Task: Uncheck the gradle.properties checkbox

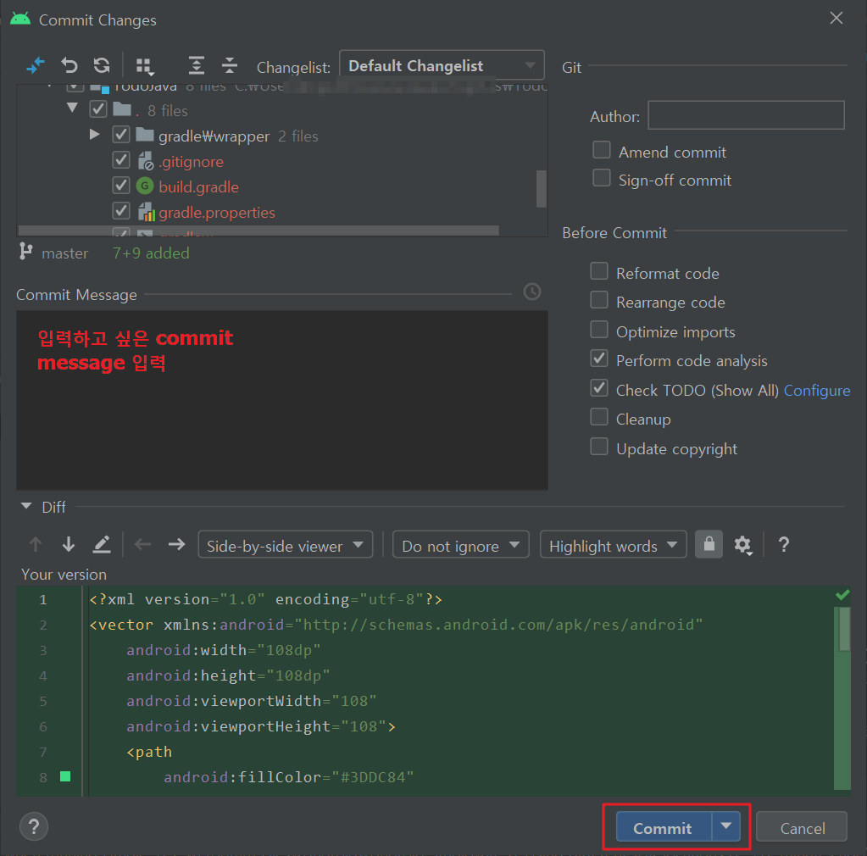Action: 121,211
